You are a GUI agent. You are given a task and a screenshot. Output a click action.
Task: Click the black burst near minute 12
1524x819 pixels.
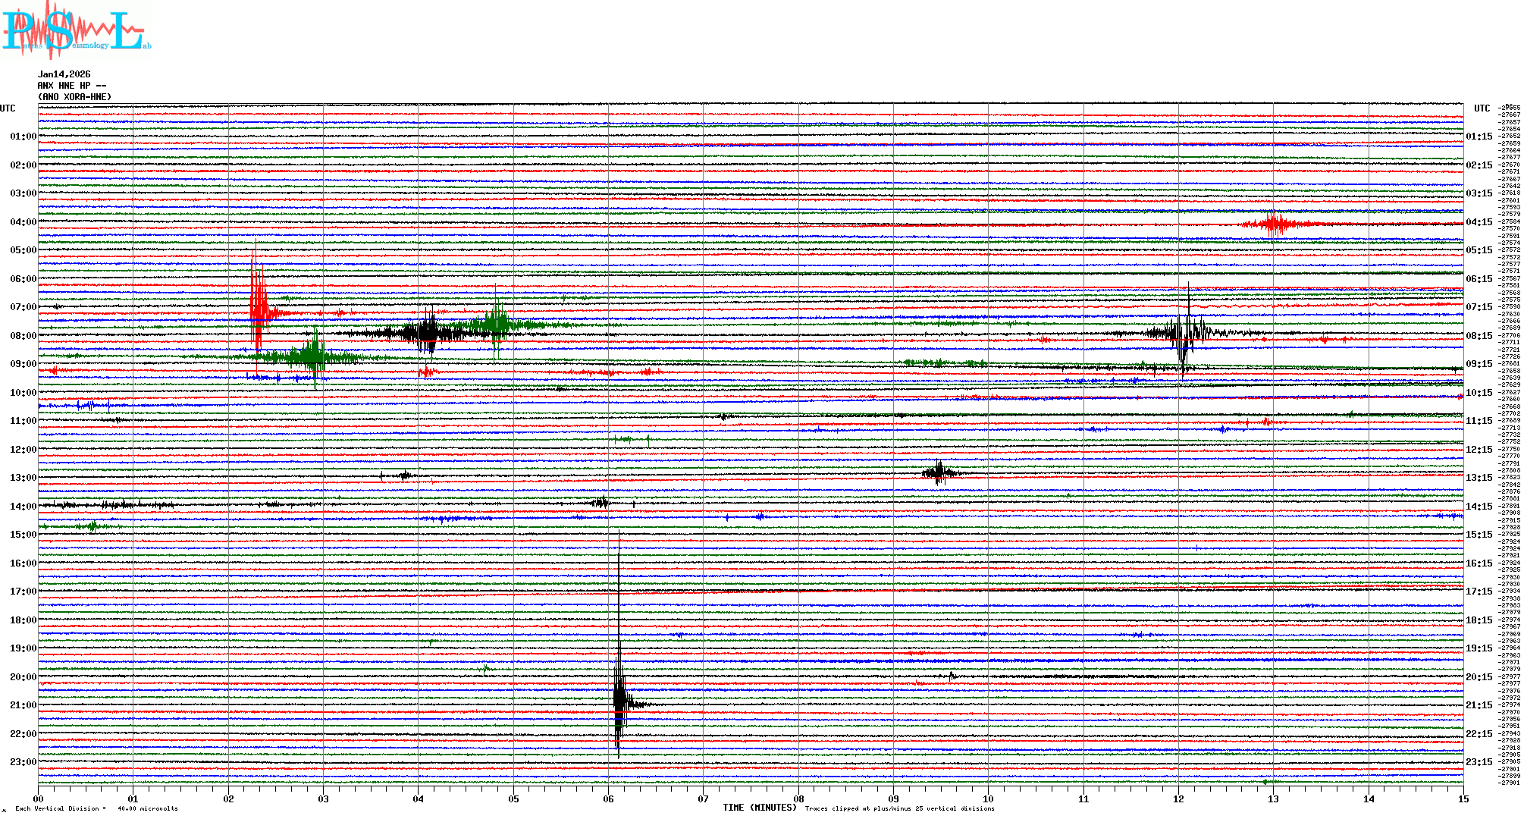[x=1184, y=332]
